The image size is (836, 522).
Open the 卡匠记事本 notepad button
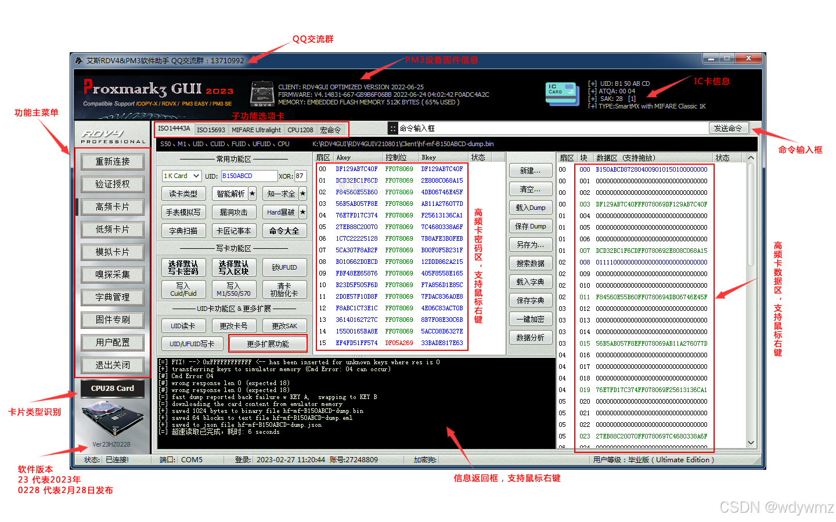pos(234,230)
